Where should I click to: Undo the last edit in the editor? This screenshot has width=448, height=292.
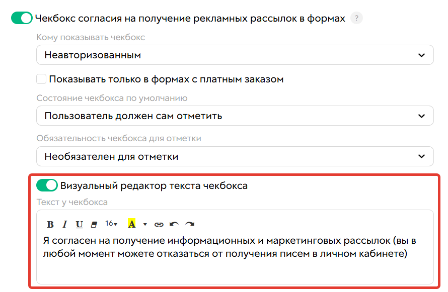pyautogui.click(x=174, y=225)
